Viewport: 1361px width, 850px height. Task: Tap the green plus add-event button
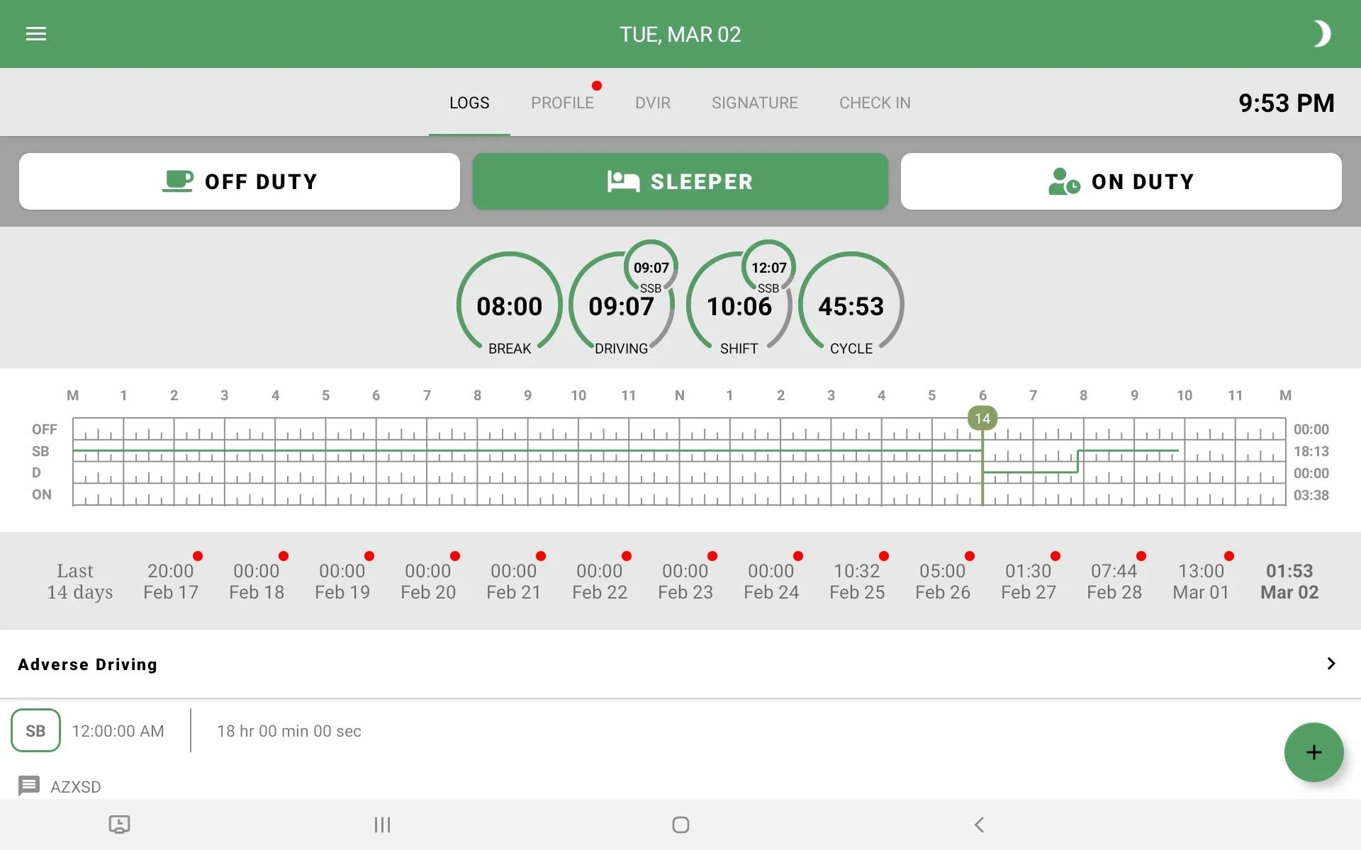(x=1314, y=752)
